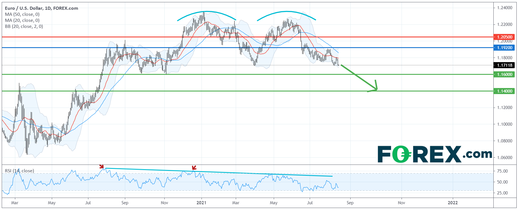Click the 1.24000 value on the price axis
519x210 pixels.
505,8
